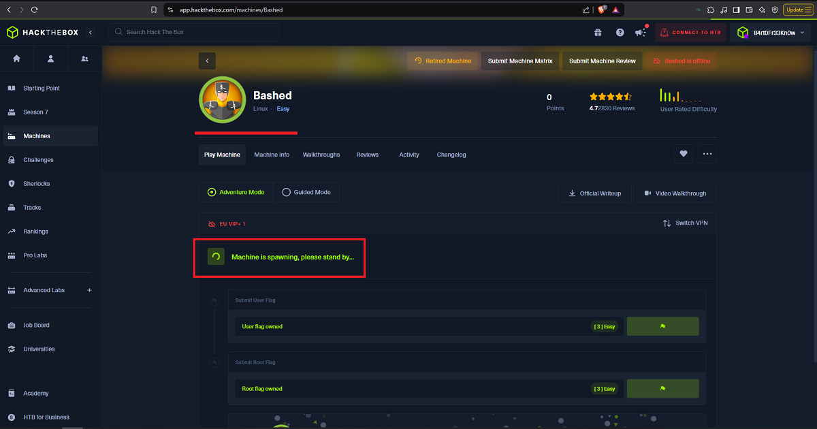Screen dimensions: 817x429
Task: Open the single-user profile icon in sidebar
Action: pyautogui.click(x=50, y=59)
